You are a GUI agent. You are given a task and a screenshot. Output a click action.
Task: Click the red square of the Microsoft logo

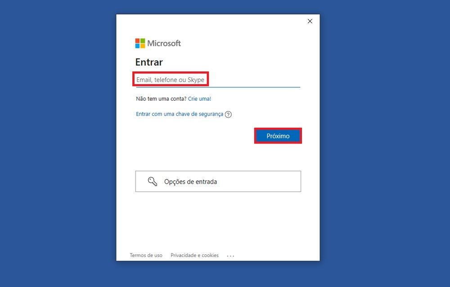coord(137,41)
